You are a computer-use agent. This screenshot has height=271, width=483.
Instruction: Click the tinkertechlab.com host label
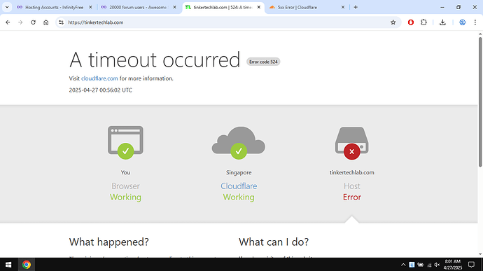click(x=352, y=173)
